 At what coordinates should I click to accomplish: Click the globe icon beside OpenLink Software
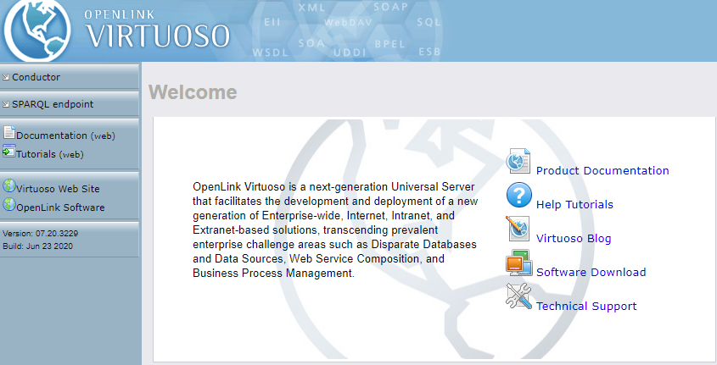coord(9,204)
